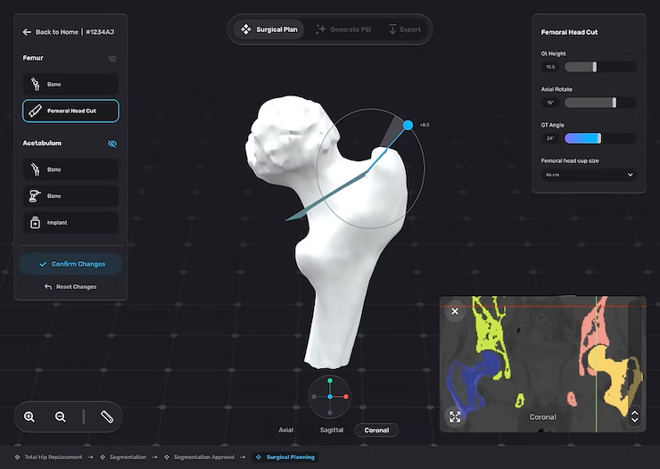This screenshot has width=660, height=469.
Task: Click the +8.5 value label by handle
Action: point(425,125)
